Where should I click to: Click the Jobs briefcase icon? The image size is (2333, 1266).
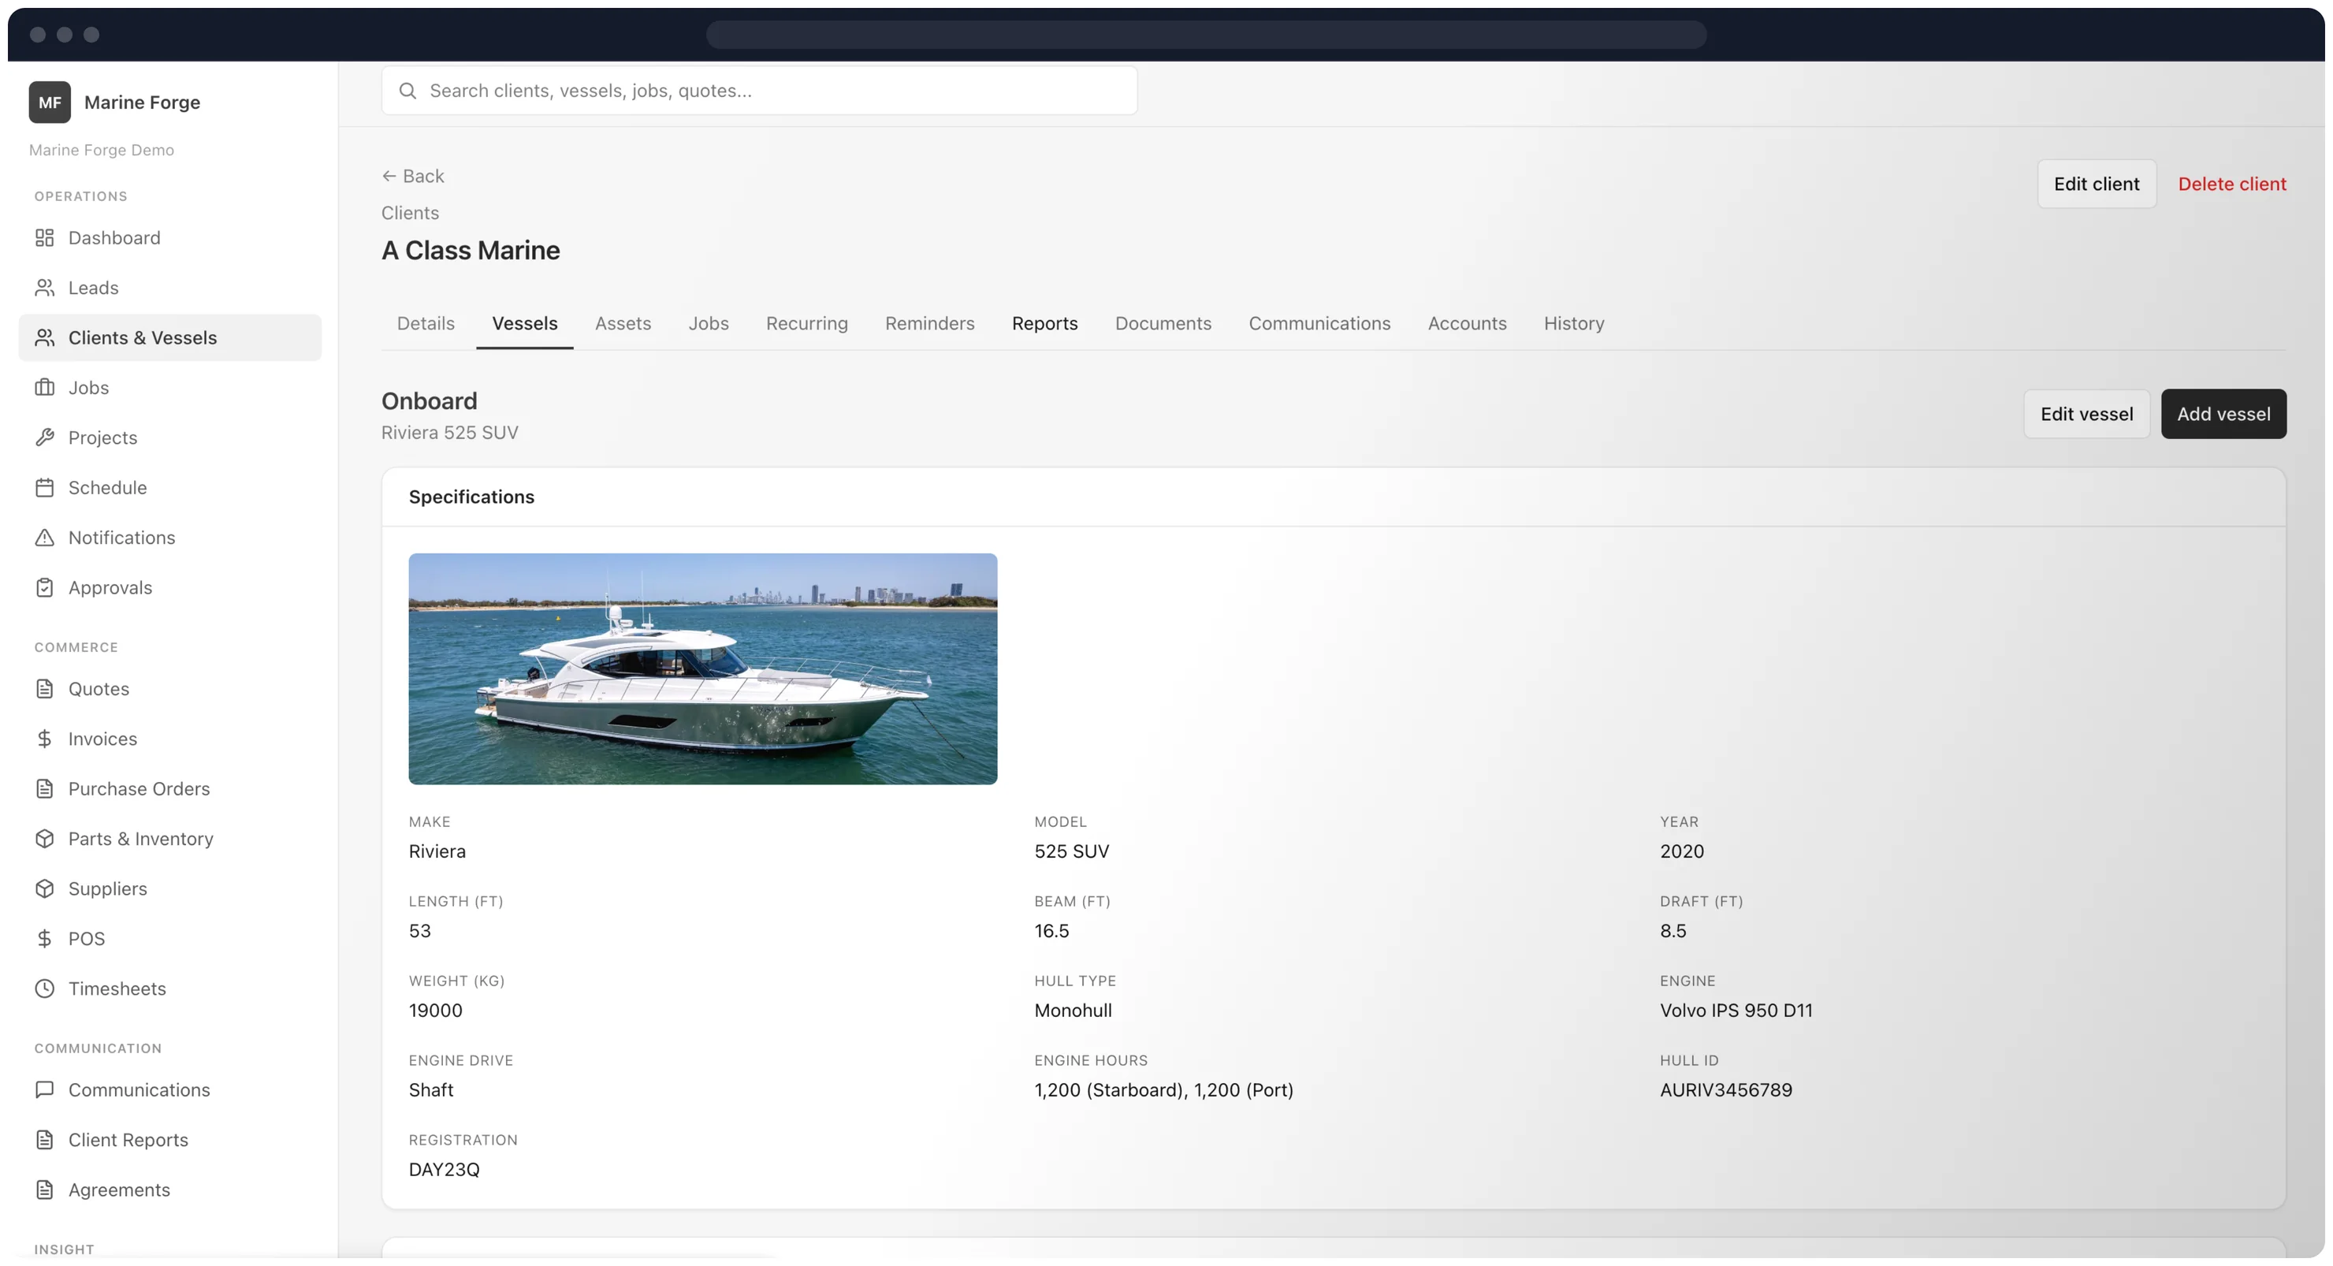(44, 388)
